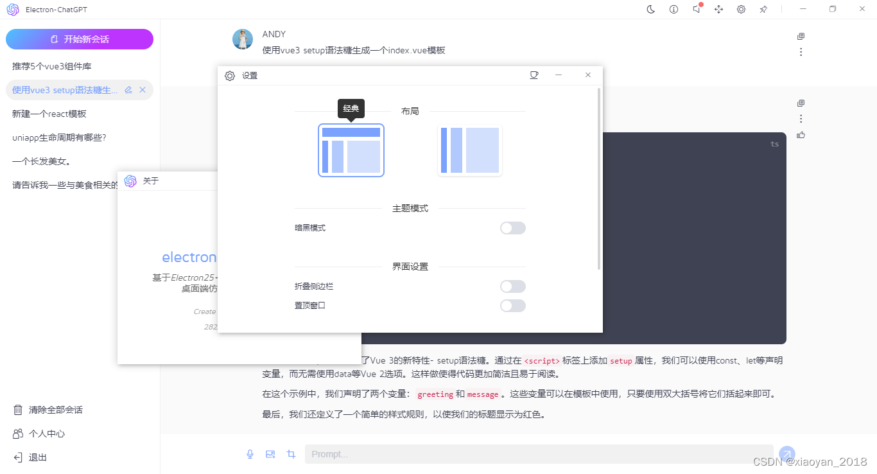The height and width of the screenshot is (474, 877).
Task: Click the electron heading in 关于 window
Action: tap(189, 258)
